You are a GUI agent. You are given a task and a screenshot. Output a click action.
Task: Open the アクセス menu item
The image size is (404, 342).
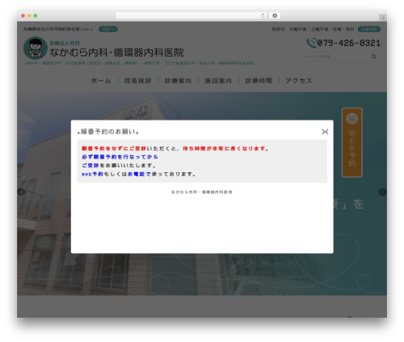299,81
